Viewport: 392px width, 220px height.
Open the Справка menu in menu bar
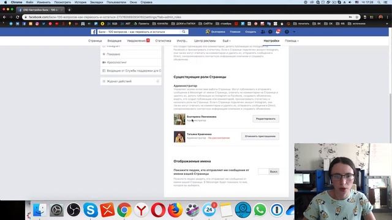click(146, 2)
